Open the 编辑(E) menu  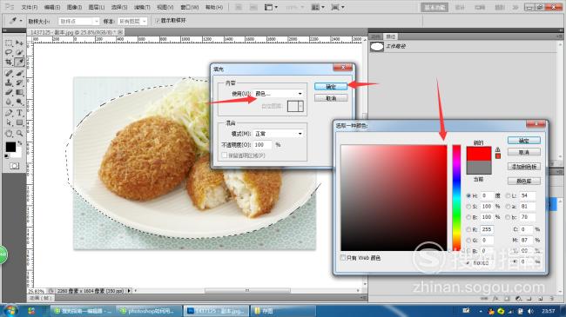tap(52, 7)
